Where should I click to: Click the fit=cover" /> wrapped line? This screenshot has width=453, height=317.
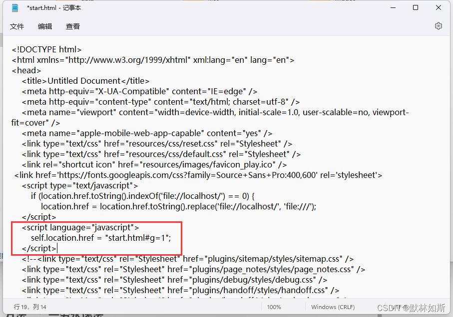(x=35, y=123)
